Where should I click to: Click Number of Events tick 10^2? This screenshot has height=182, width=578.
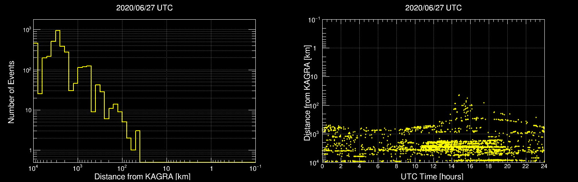(27, 70)
